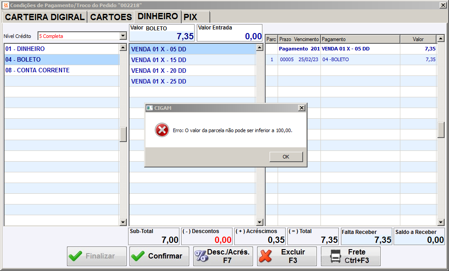Click the Pagamento column header
Screen dimensions: 449x271
(x=360, y=39)
